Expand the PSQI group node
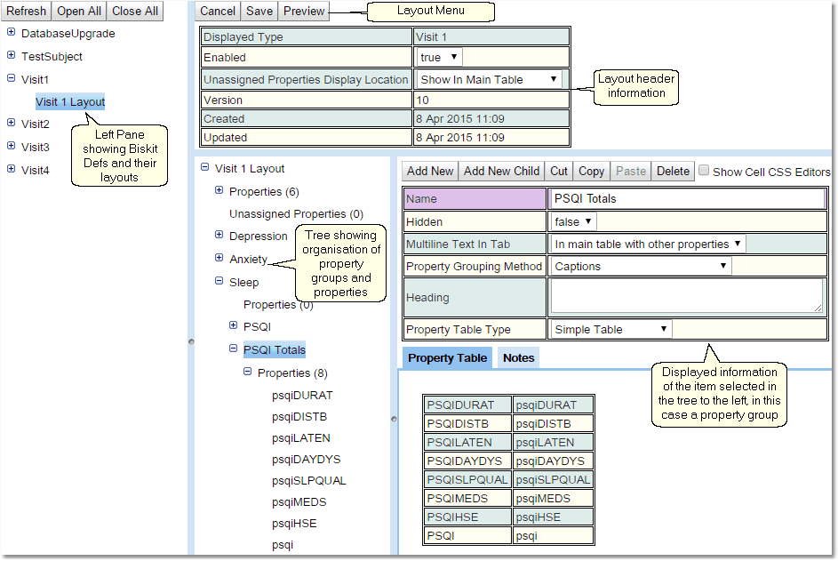838x561 pixels. 234,326
